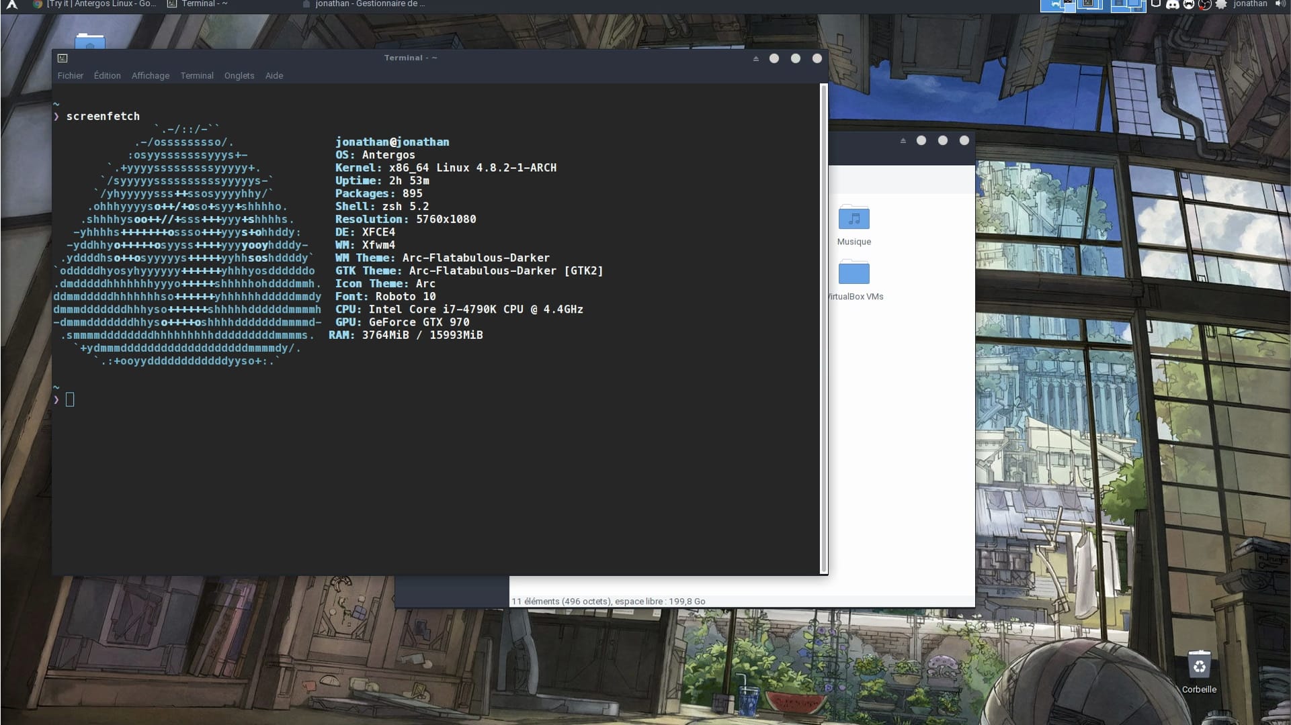Screen dimensions: 1291x725
Task: Click the Terminal vertical scrollbar
Action: point(824,329)
